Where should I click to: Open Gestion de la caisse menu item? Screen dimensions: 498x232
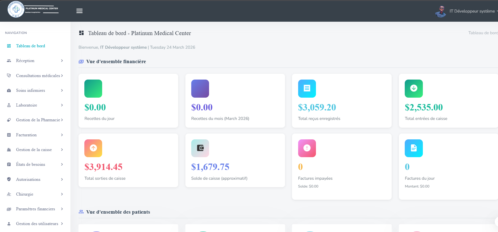[x=35, y=150]
